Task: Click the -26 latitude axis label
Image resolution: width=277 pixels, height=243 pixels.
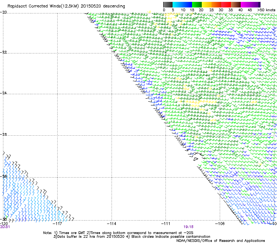Action: 3,135
